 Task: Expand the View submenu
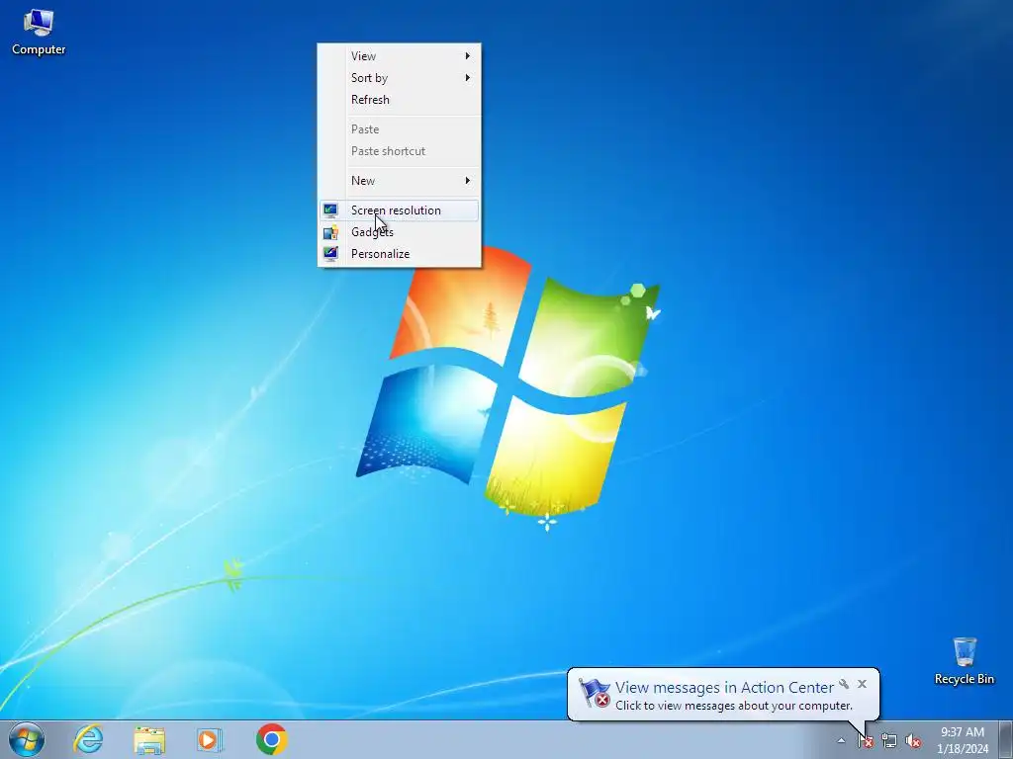400,56
